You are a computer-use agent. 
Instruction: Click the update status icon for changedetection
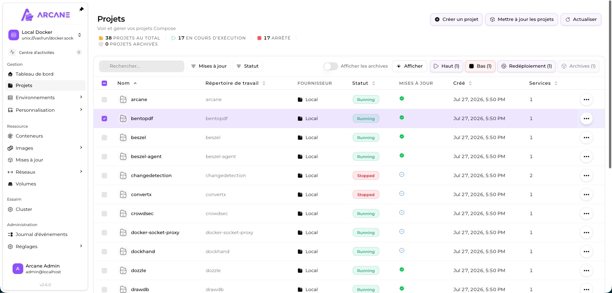[402, 174]
